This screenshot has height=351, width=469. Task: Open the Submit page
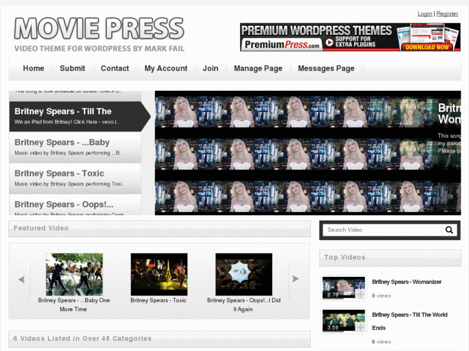point(72,68)
